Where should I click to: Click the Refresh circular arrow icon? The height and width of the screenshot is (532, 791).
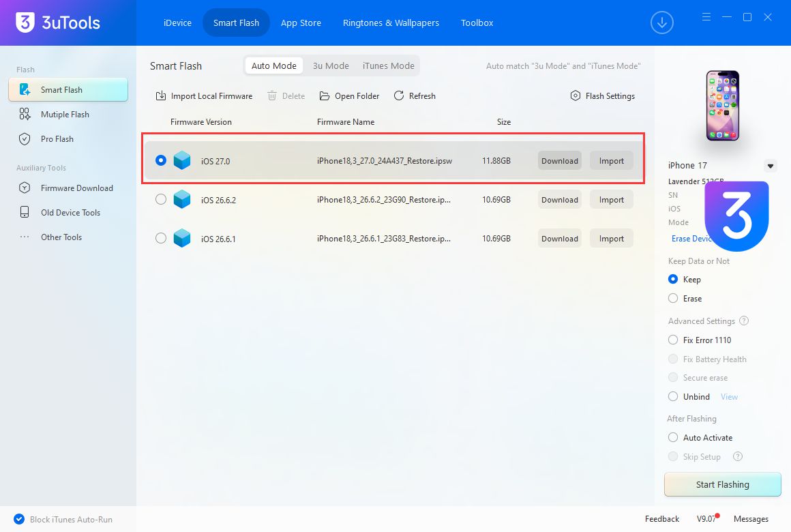pos(398,95)
